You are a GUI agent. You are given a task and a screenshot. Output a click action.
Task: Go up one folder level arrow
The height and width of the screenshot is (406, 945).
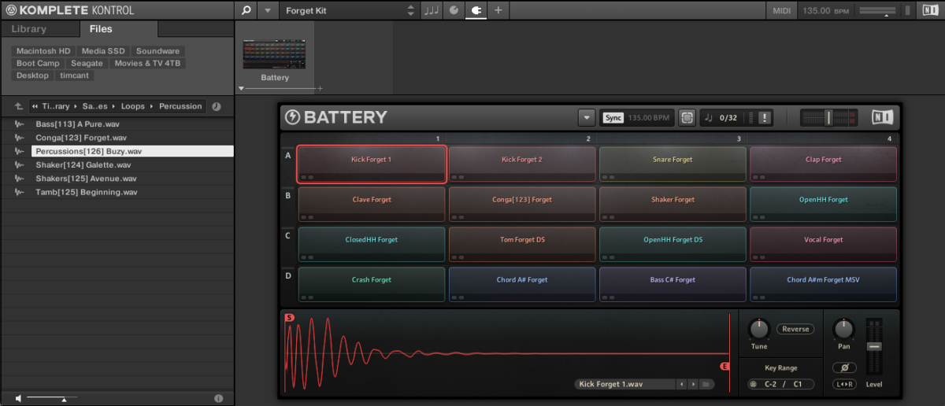18,106
